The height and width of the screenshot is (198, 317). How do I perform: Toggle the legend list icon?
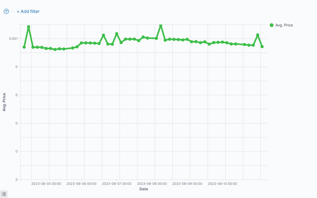coord(4,194)
